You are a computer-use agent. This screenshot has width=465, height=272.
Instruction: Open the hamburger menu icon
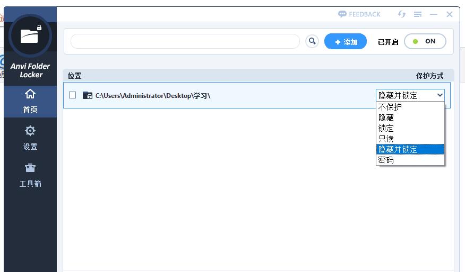point(418,14)
